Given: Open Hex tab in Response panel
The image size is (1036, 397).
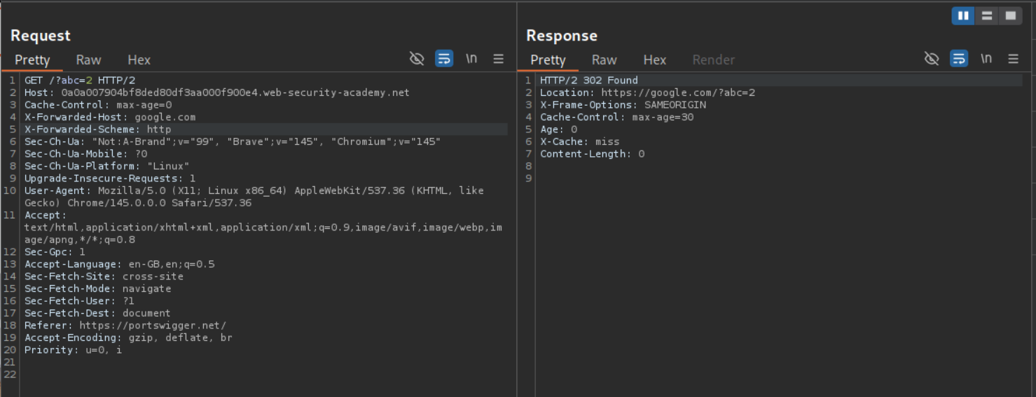Looking at the screenshot, I should 654,60.
